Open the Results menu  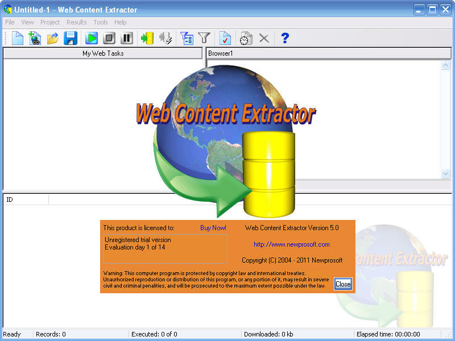76,22
